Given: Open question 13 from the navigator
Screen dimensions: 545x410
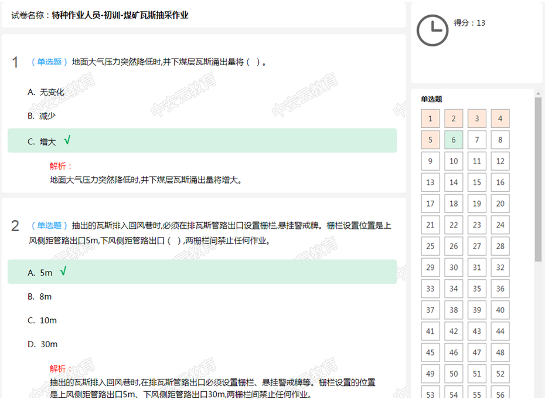Looking at the screenshot, I should point(430,182).
